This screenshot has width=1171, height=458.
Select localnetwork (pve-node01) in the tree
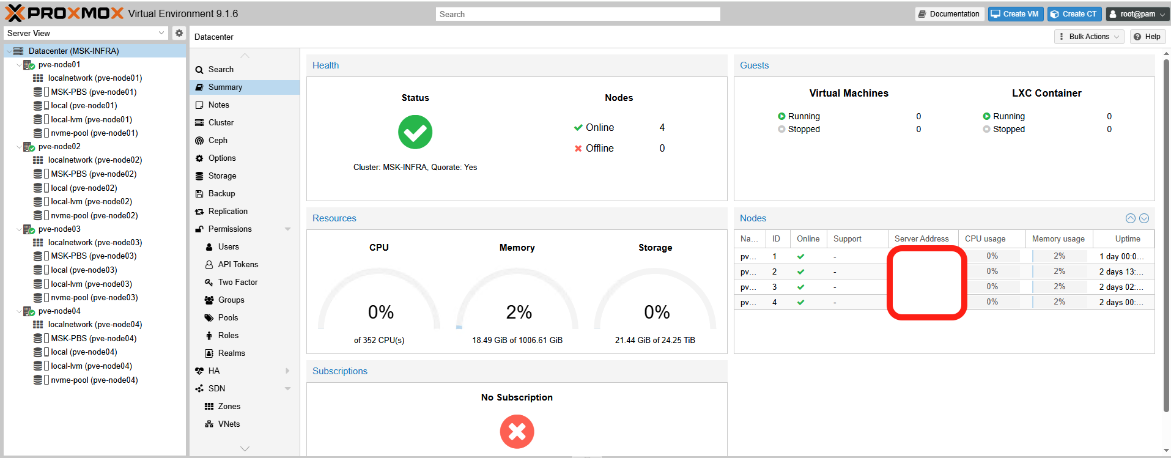point(95,78)
